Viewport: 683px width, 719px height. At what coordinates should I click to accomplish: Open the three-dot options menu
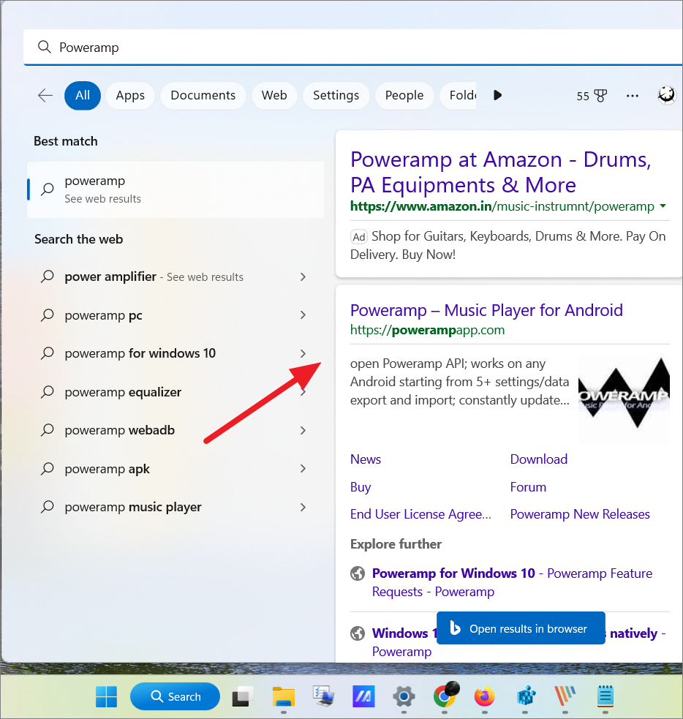click(633, 96)
